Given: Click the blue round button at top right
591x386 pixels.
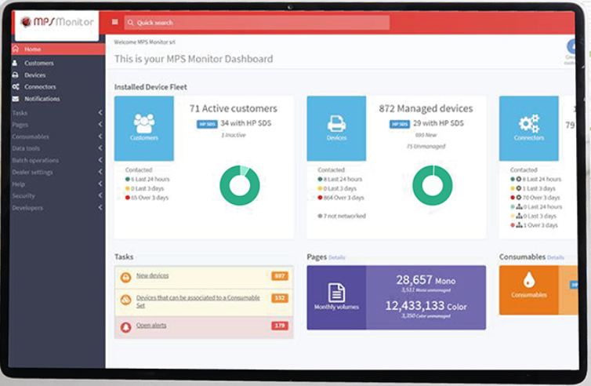Looking at the screenshot, I should click(571, 46).
